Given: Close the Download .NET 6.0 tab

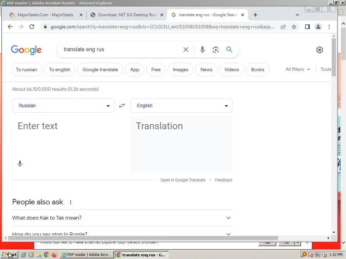Looking at the screenshot, I should [162, 15].
